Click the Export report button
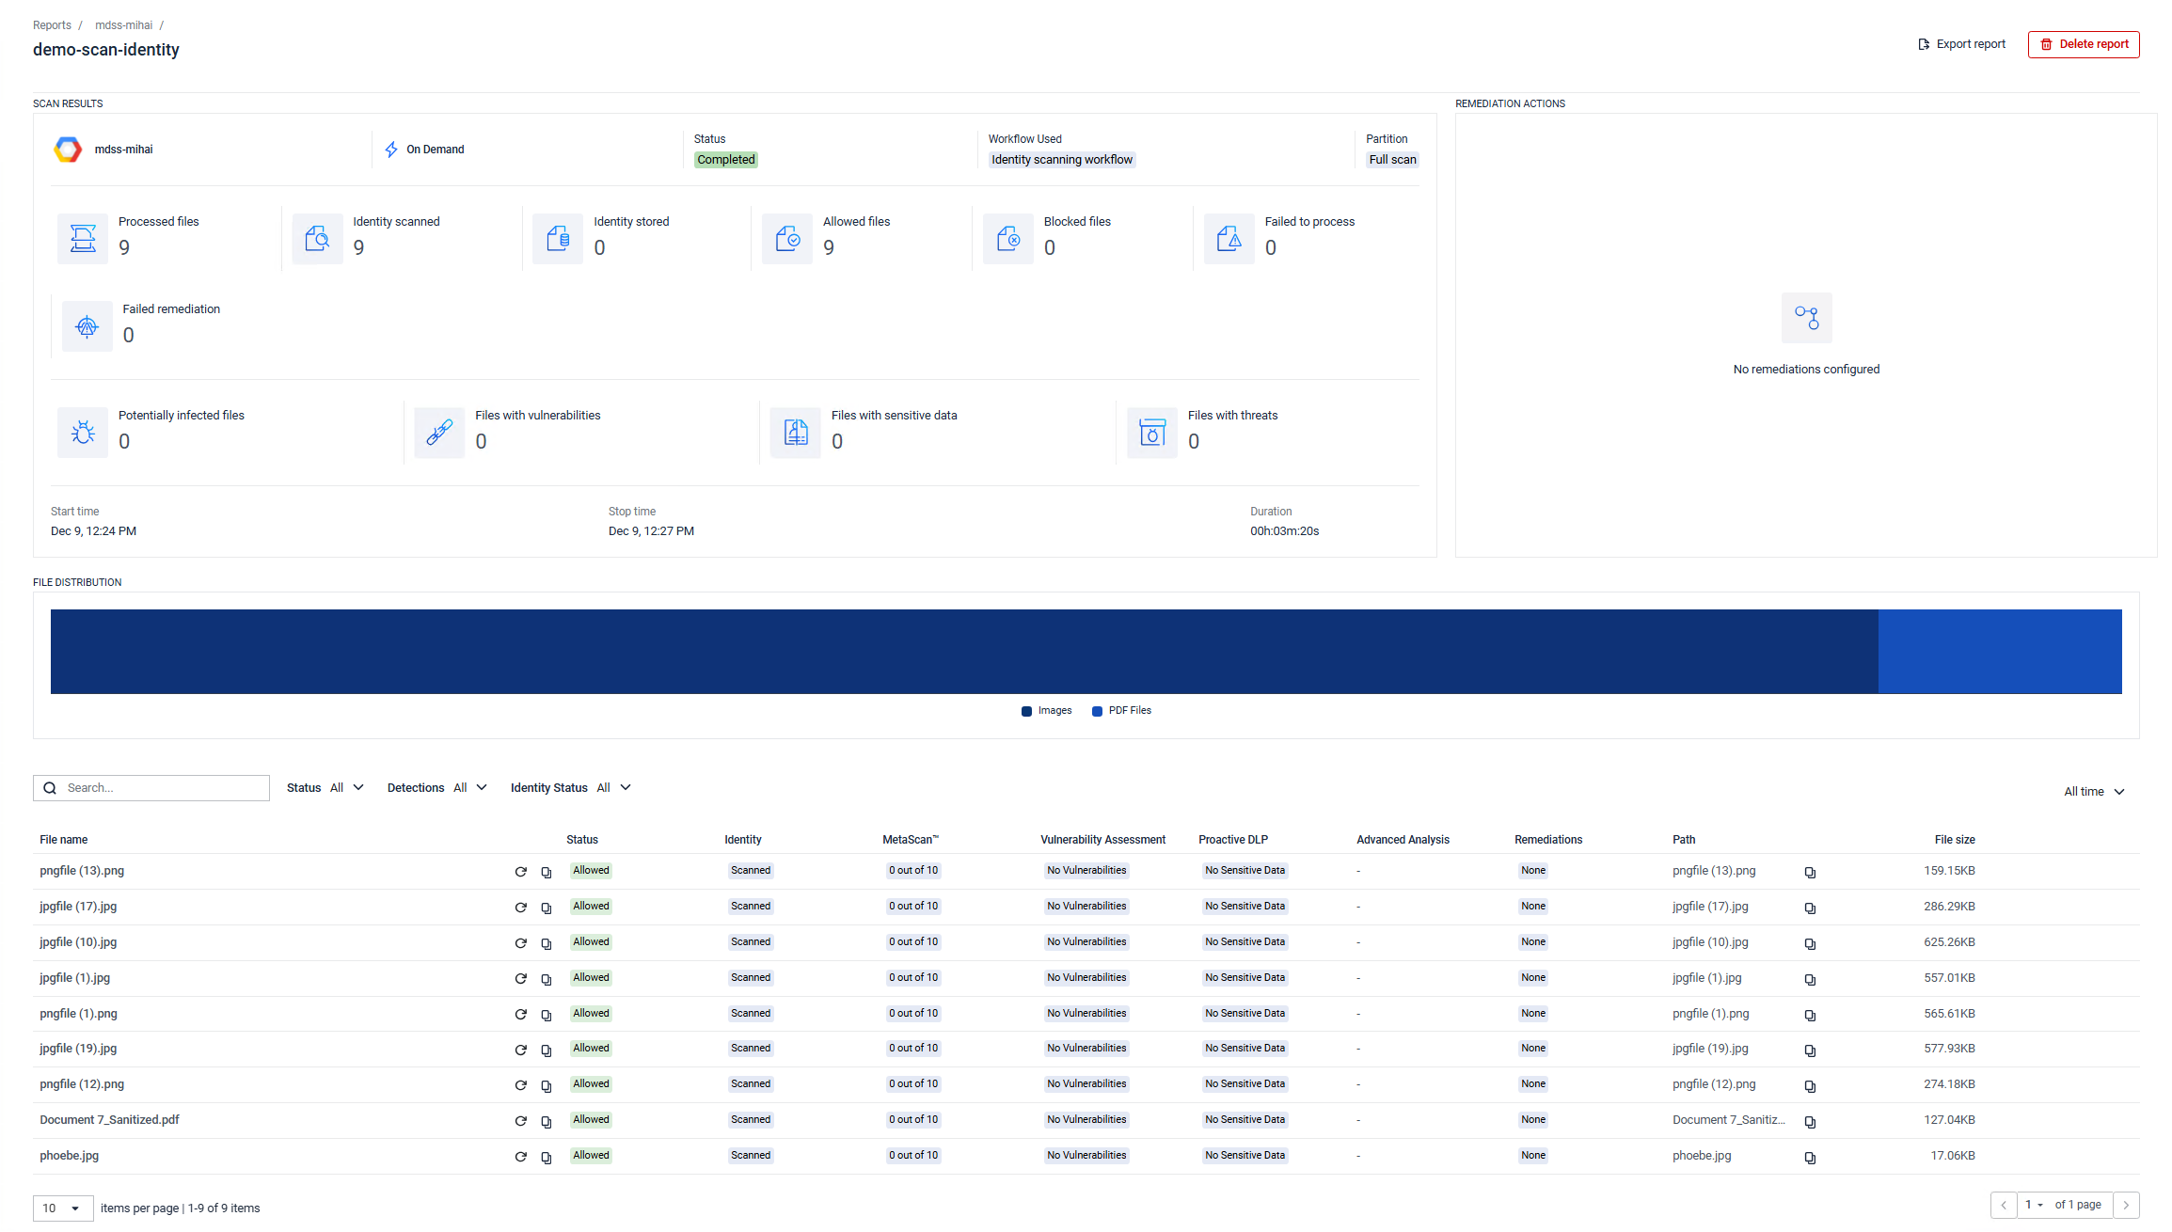The height and width of the screenshot is (1232, 2172). coord(1961,44)
